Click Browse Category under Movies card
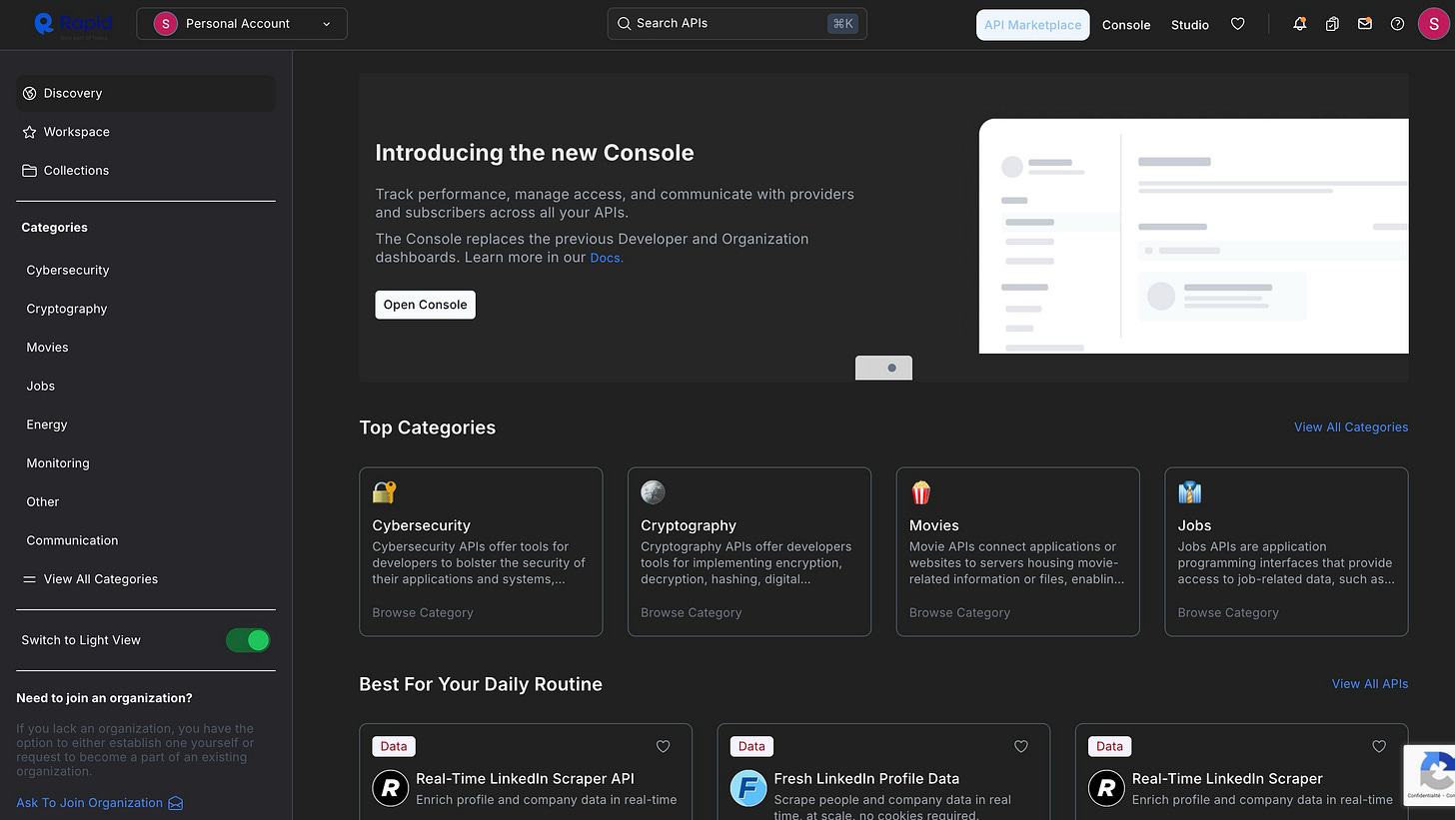 tap(959, 613)
